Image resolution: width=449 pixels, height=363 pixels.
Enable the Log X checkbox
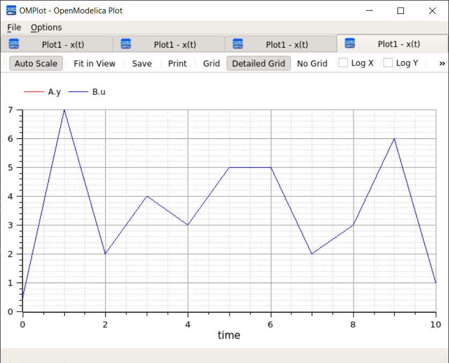point(342,63)
